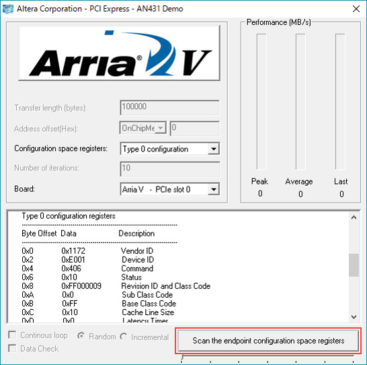Click the Byte Offset column header

point(39,234)
